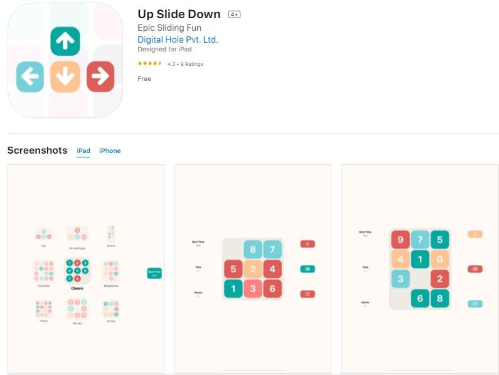Screen dimensions: 499x375
Task: Open the second screenshot showing the 3x3 puzzle
Action: [x=253, y=269]
